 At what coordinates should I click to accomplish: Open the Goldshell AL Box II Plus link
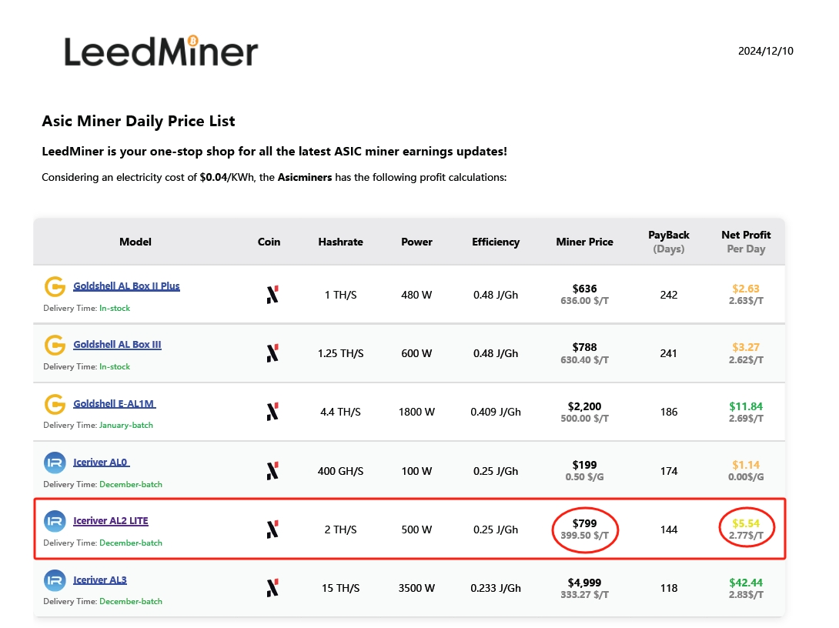pyautogui.click(x=126, y=286)
